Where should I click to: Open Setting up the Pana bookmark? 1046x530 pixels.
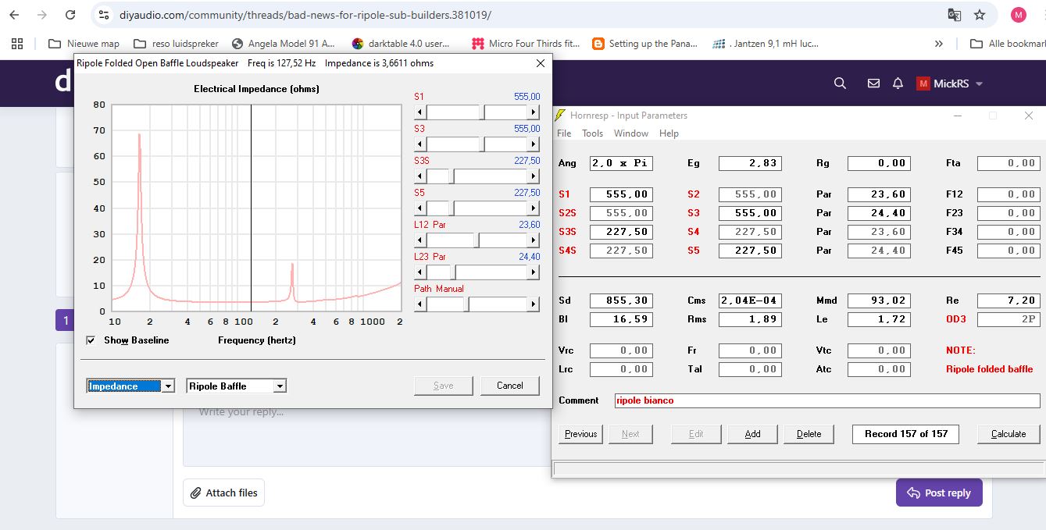(645, 44)
